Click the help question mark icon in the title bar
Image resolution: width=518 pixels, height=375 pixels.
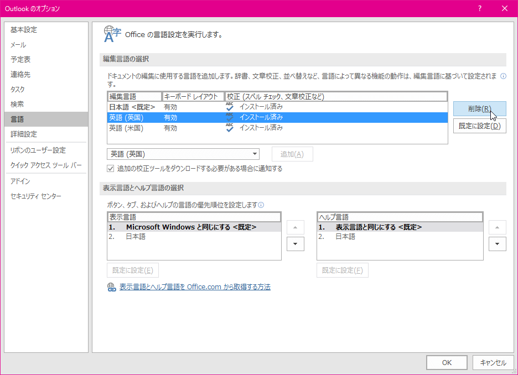[x=480, y=9]
